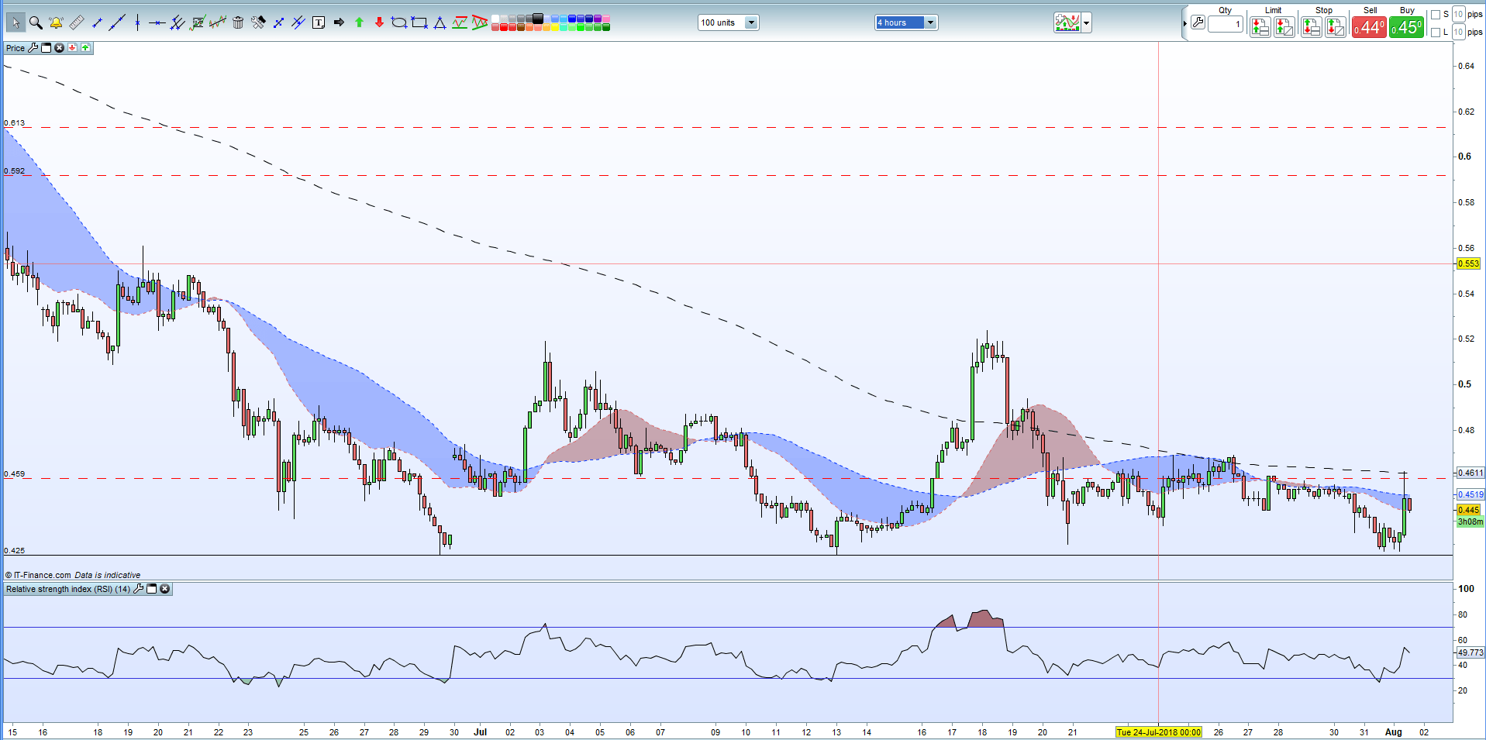Open Price panel wrench settings
Image resolution: width=1486 pixels, height=740 pixels.
[x=33, y=48]
